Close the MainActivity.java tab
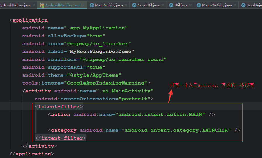Image resolution: width=262 pixels, height=158 pixels. coord(126,5)
